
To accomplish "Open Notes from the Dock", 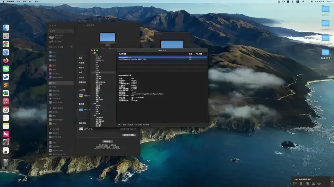I will (x=6, y=126).
